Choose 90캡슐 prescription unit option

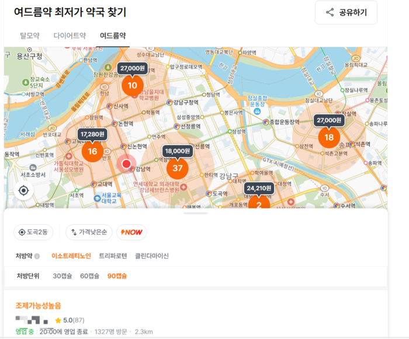(117, 276)
